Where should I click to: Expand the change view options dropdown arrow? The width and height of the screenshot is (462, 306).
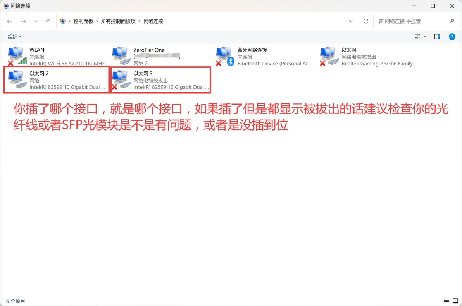click(425, 36)
